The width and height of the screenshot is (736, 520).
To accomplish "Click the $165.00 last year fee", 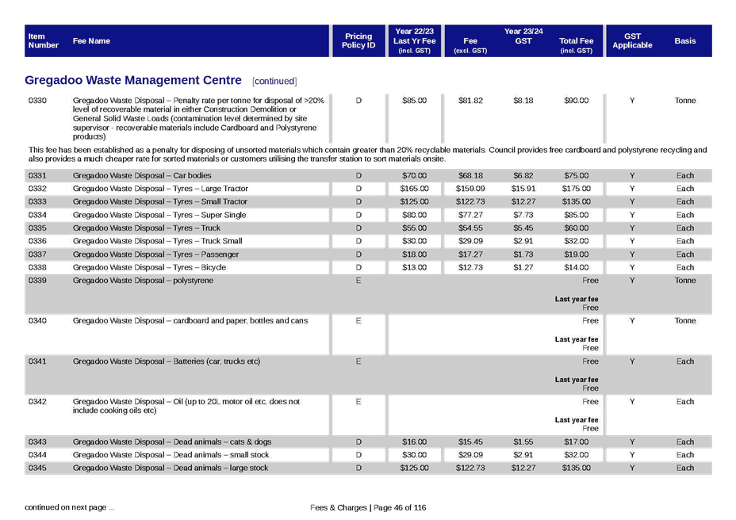I will coord(415,189).
